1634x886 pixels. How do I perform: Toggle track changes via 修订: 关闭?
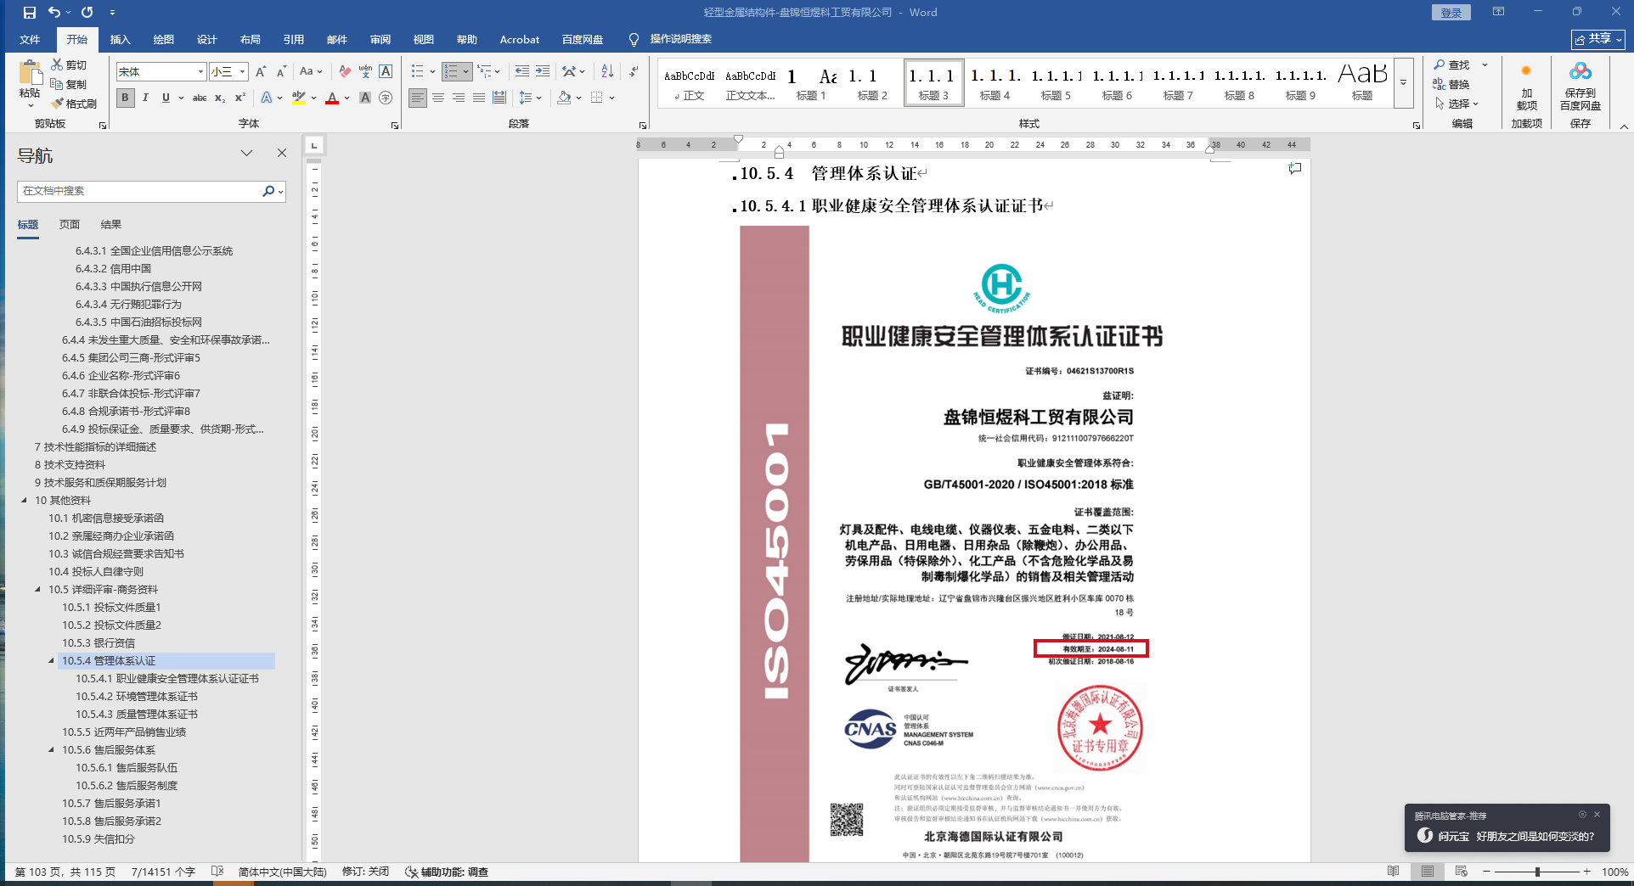coord(365,872)
